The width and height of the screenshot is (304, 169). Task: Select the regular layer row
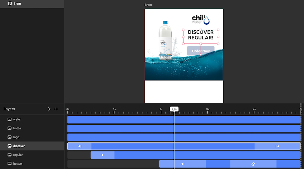tap(32, 155)
